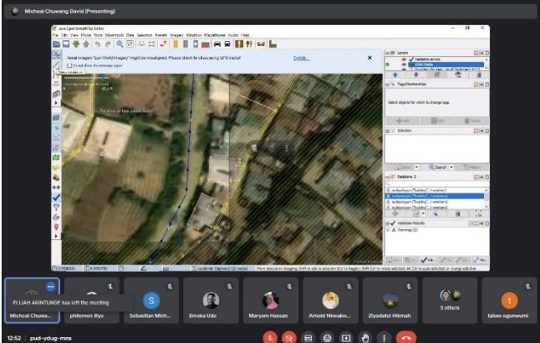Open the Help menu
540x343 pixels.
[x=245, y=35]
